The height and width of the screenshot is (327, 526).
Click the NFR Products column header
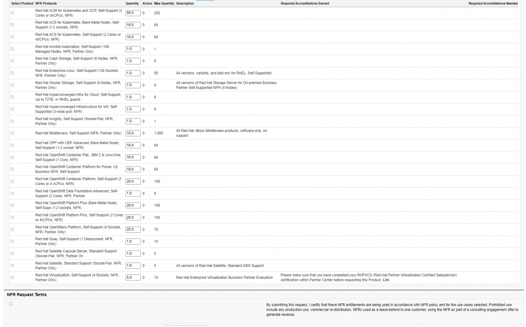(46, 4)
